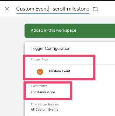The image size is (115, 116).
Task: Select the Trigger Type label
Action: click(x=40, y=59)
